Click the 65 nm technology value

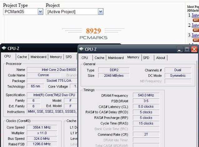tap(36, 86)
